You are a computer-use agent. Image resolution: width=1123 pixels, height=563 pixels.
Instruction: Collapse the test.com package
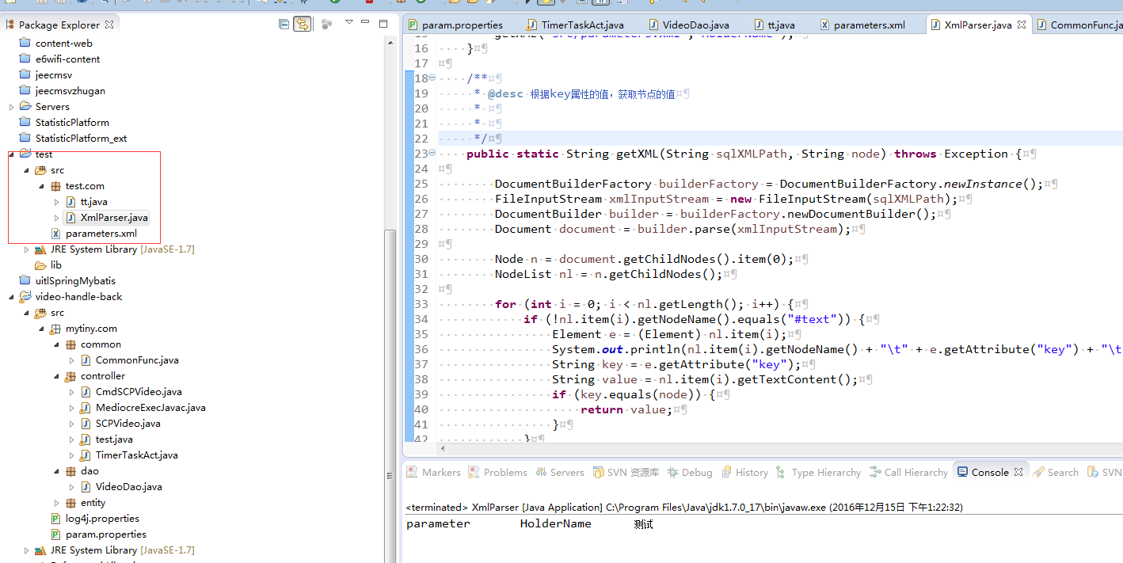click(x=41, y=186)
